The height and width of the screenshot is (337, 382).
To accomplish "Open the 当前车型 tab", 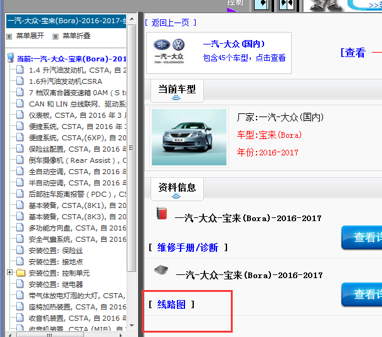I will [x=177, y=91].
